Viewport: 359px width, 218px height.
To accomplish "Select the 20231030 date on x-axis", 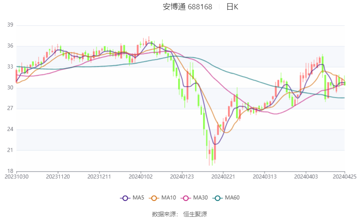I will click(x=16, y=177).
